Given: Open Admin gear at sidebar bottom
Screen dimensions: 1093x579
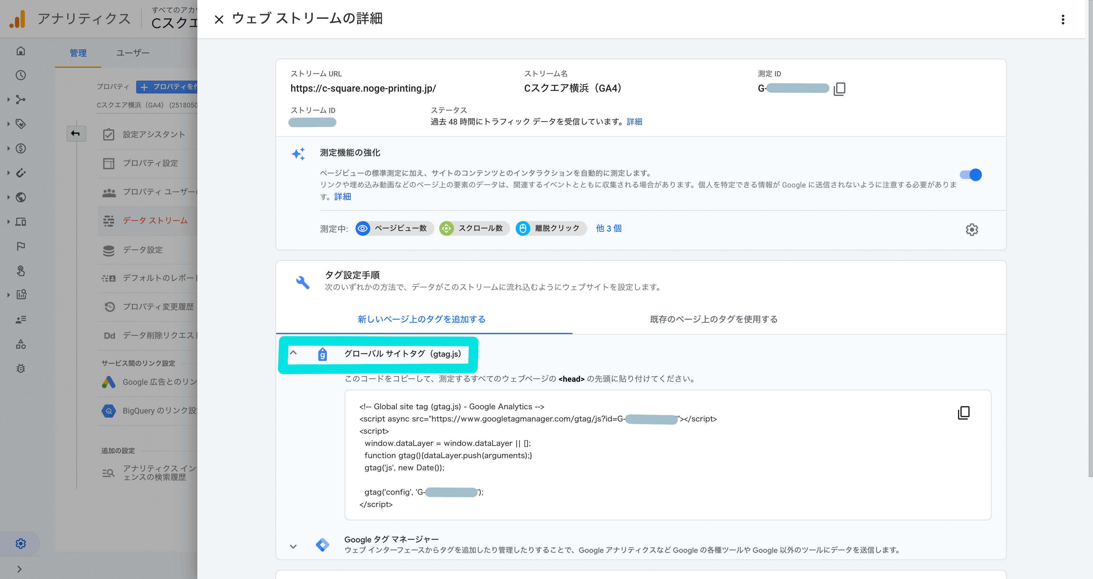Looking at the screenshot, I should [20, 543].
